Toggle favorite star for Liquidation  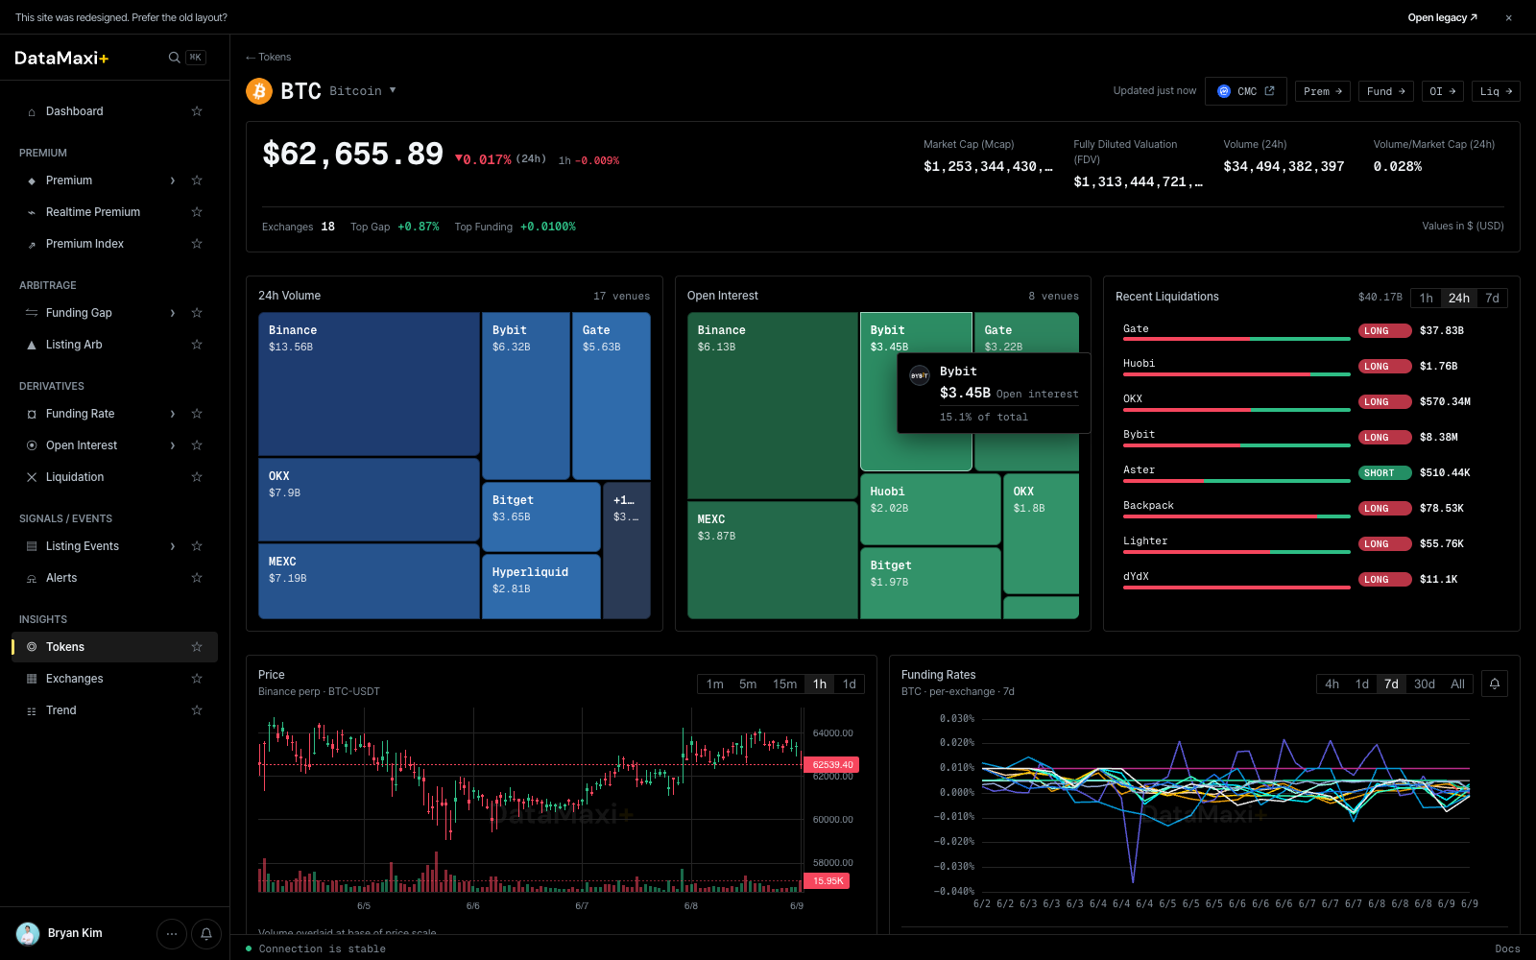(197, 477)
